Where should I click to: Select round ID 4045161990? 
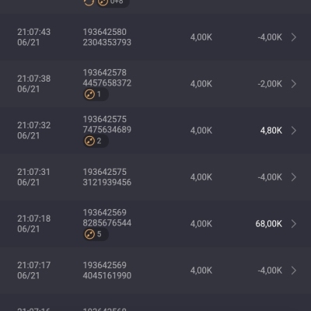click(x=107, y=276)
